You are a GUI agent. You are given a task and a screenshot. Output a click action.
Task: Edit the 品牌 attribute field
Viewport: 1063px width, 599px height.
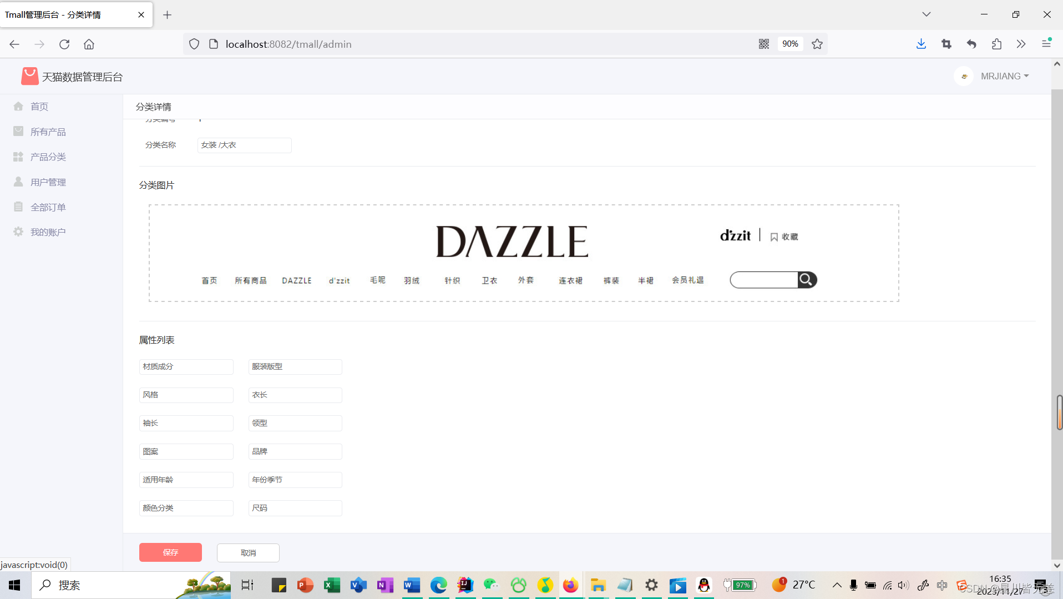tap(295, 451)
